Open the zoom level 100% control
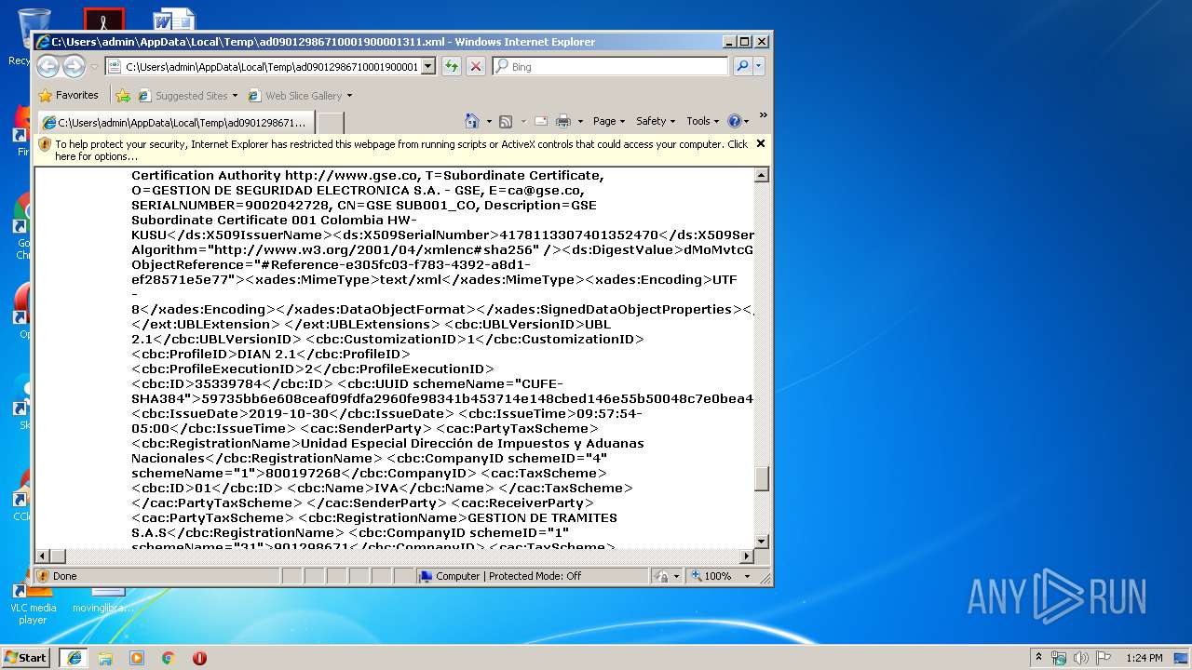The width and height of the screenshot is (1192, 670). pyautogui.click(x=711, y=576)
